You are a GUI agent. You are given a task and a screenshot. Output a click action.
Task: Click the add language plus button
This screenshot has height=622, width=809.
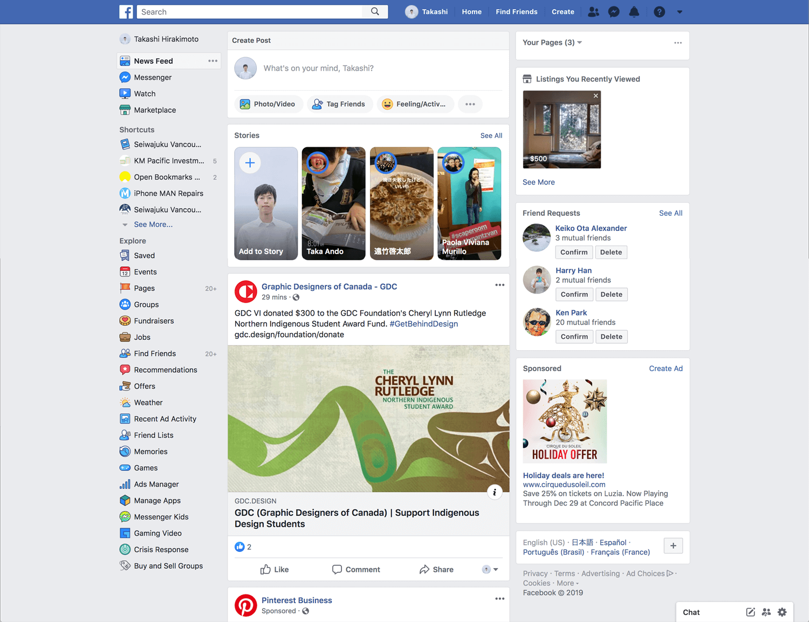[x=673, y=545]
